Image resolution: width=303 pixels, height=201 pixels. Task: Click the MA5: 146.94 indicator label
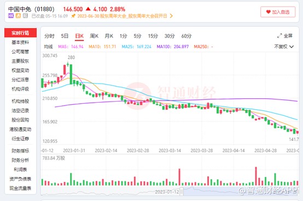coord(71,46)
